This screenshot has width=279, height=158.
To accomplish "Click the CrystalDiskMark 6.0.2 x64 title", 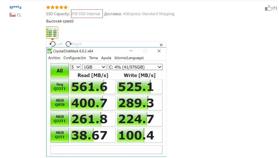I will tap(73, 51).
